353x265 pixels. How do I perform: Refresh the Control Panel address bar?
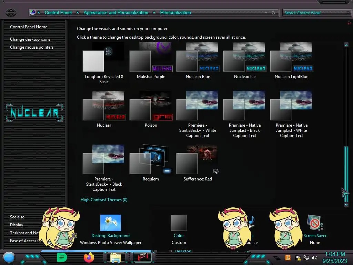(273, 13)
